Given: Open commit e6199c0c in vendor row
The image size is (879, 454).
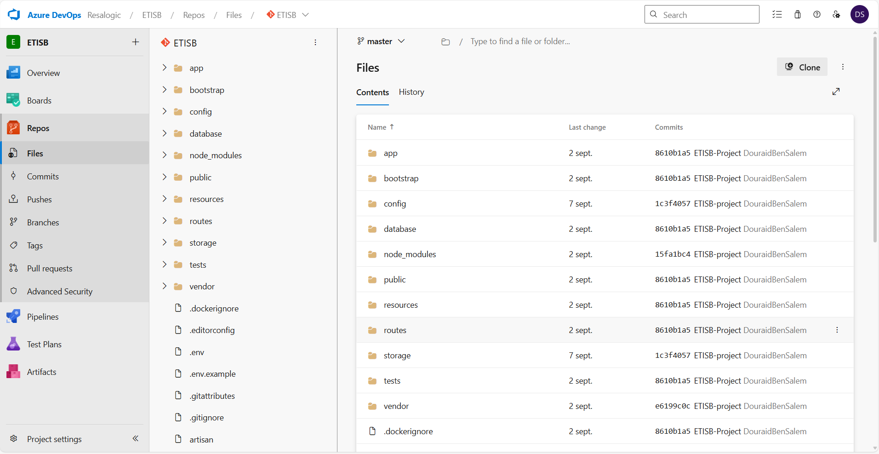Looking at the screenshot, I should (673, 406).
